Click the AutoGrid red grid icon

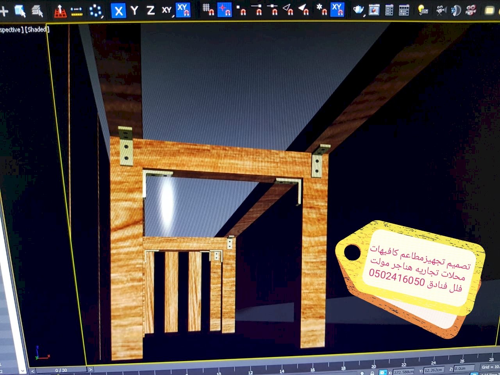(60, 11)
